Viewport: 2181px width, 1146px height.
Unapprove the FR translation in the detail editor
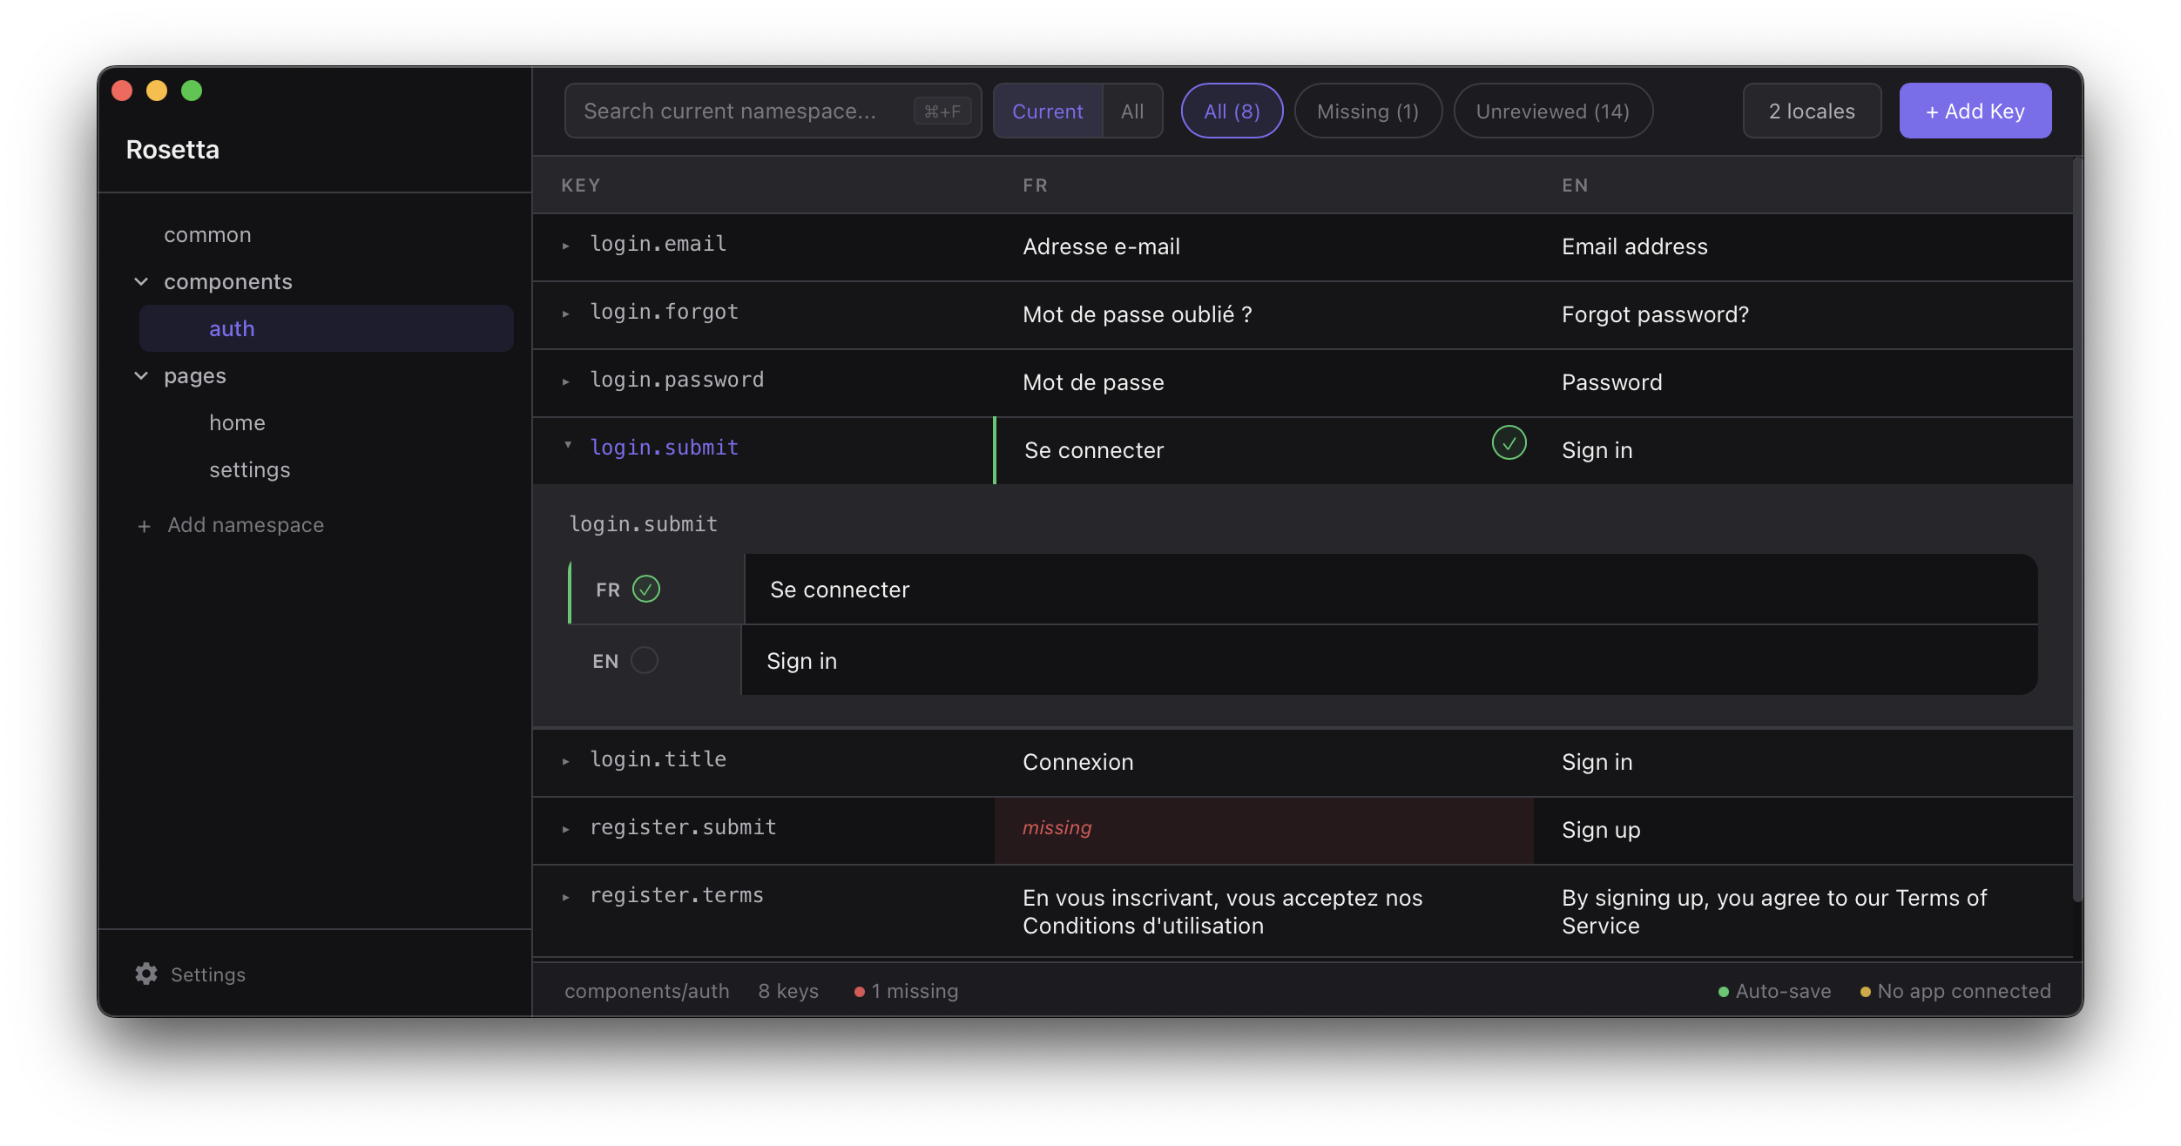click(645, 589)
